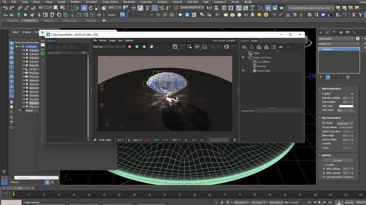Switch to the Stats tab in frame buffer
The image size is (366, 205).
pyautogui.click(x=254, y=41)
